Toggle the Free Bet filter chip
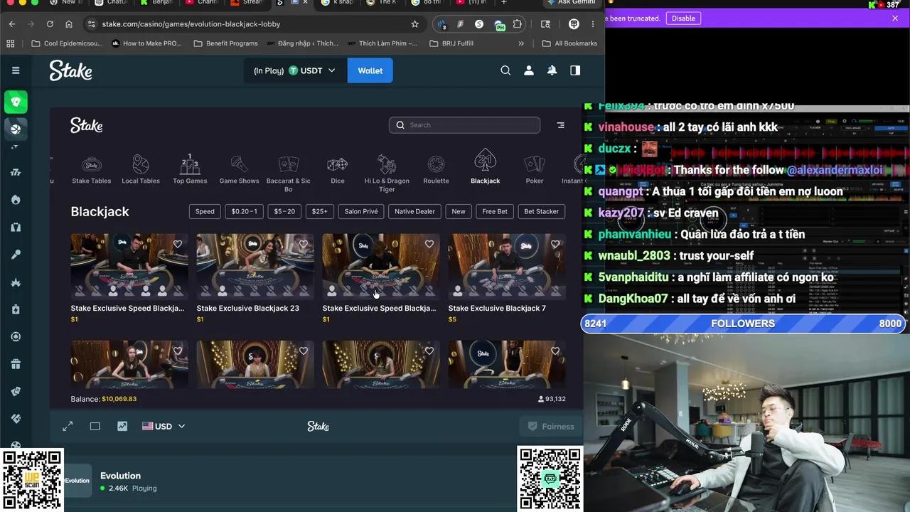The image size is (910, 512). pyautogui.click(x=495, y=211)
